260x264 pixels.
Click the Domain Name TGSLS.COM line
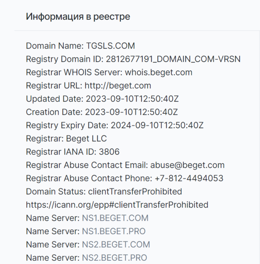[x=81, y=46]
